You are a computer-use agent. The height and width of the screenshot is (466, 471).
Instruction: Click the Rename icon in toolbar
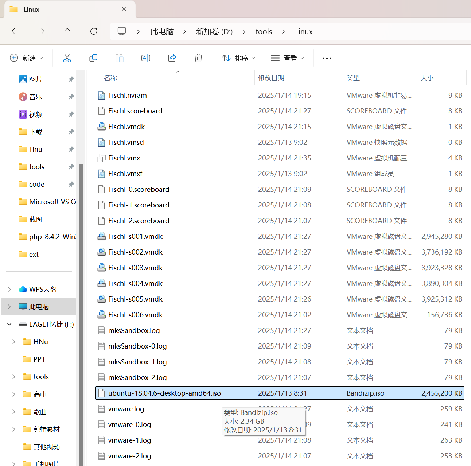click(x=146, y=58)
